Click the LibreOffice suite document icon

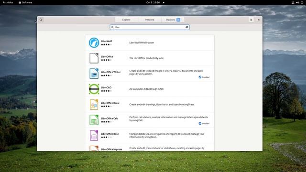click(x=94, y=58)
